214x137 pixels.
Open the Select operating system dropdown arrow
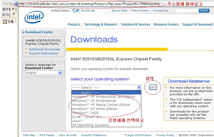pos(139,87)
